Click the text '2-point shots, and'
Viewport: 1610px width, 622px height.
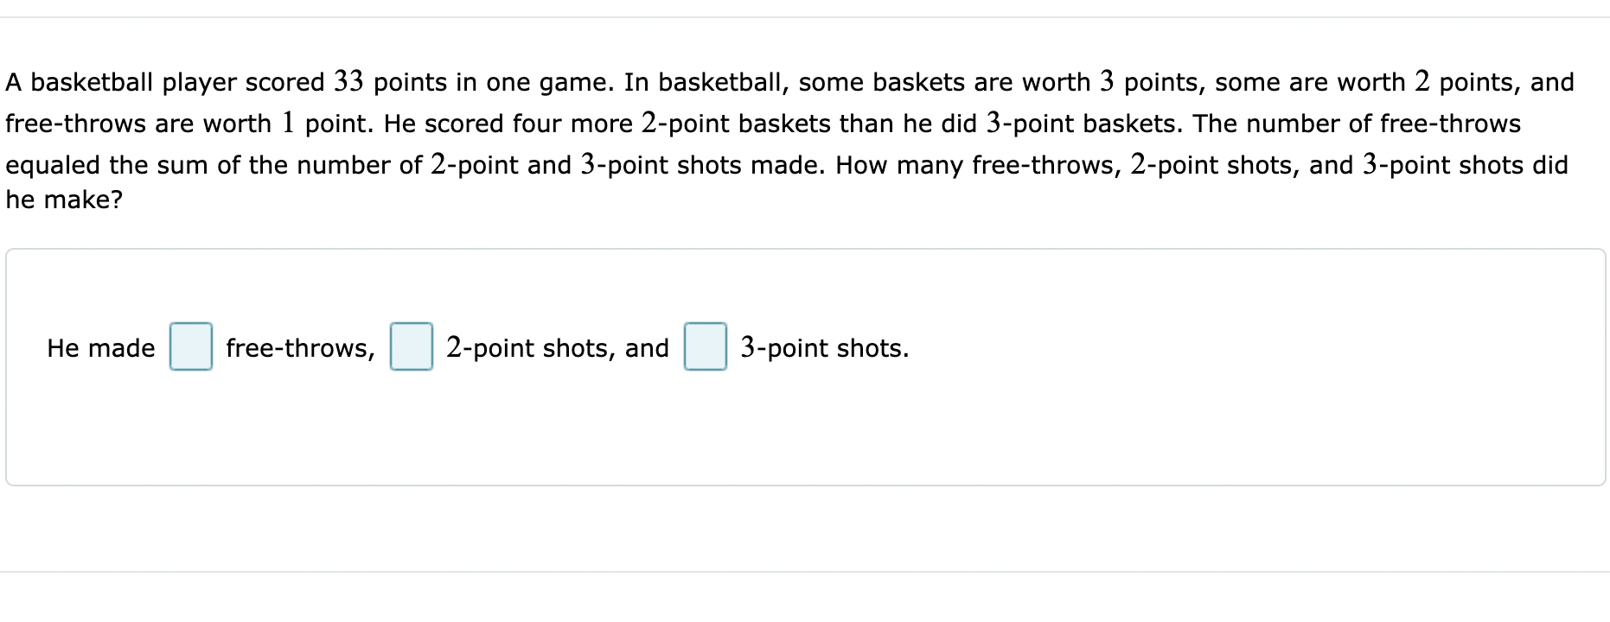tap(557, 348)
